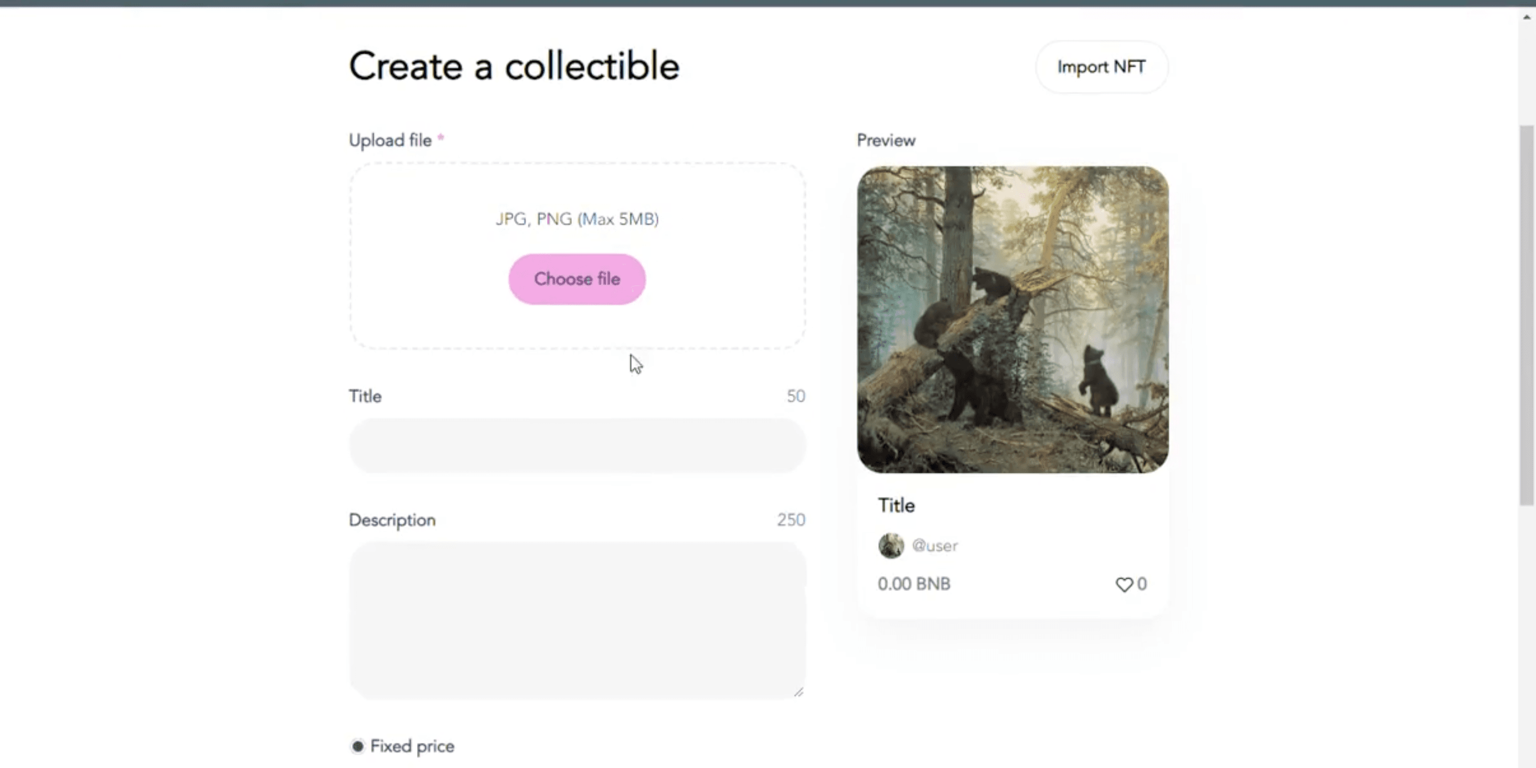This screenshot has width=1536, height=768.
Task: Click the vertical scrollbar thumb
Action: click(1526, 315)
